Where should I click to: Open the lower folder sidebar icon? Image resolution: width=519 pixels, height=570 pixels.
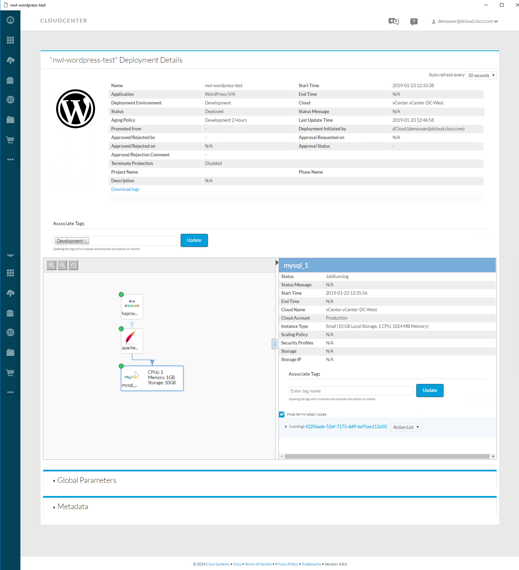pyautogui.click(x=10, y=352)
